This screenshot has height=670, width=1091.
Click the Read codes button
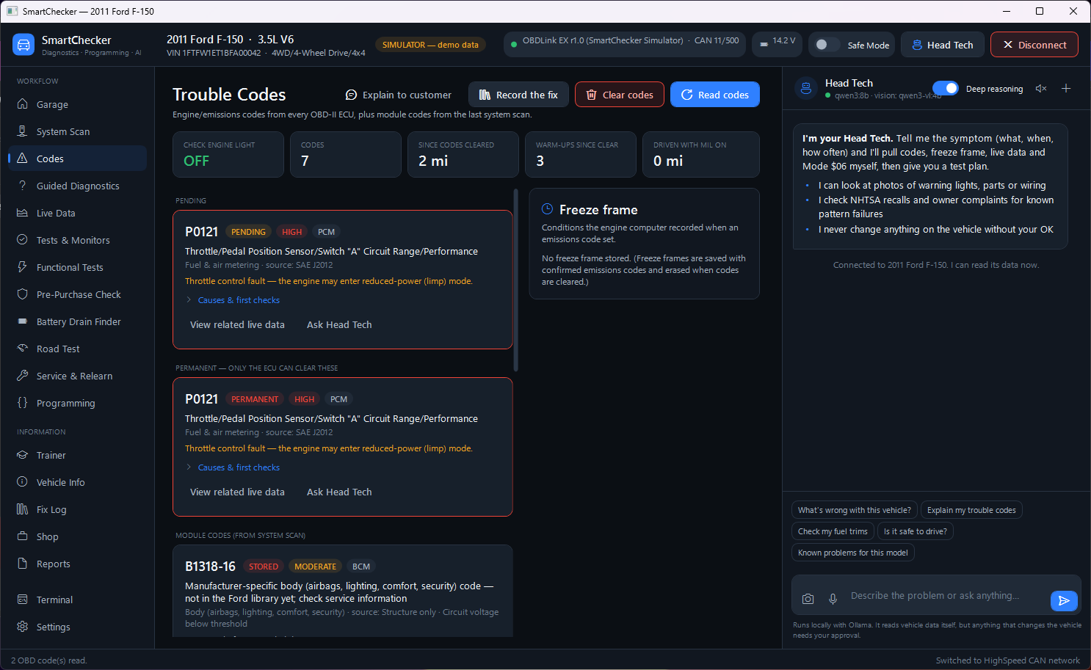[715, 95]
